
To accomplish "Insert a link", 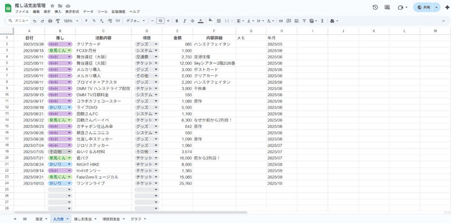I will point(281,21).
